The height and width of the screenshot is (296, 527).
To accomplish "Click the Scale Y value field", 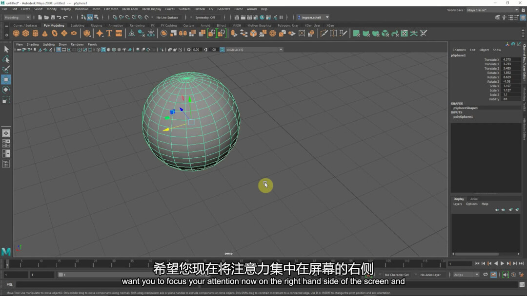I will pyautogui.click(x=511, y=90).
